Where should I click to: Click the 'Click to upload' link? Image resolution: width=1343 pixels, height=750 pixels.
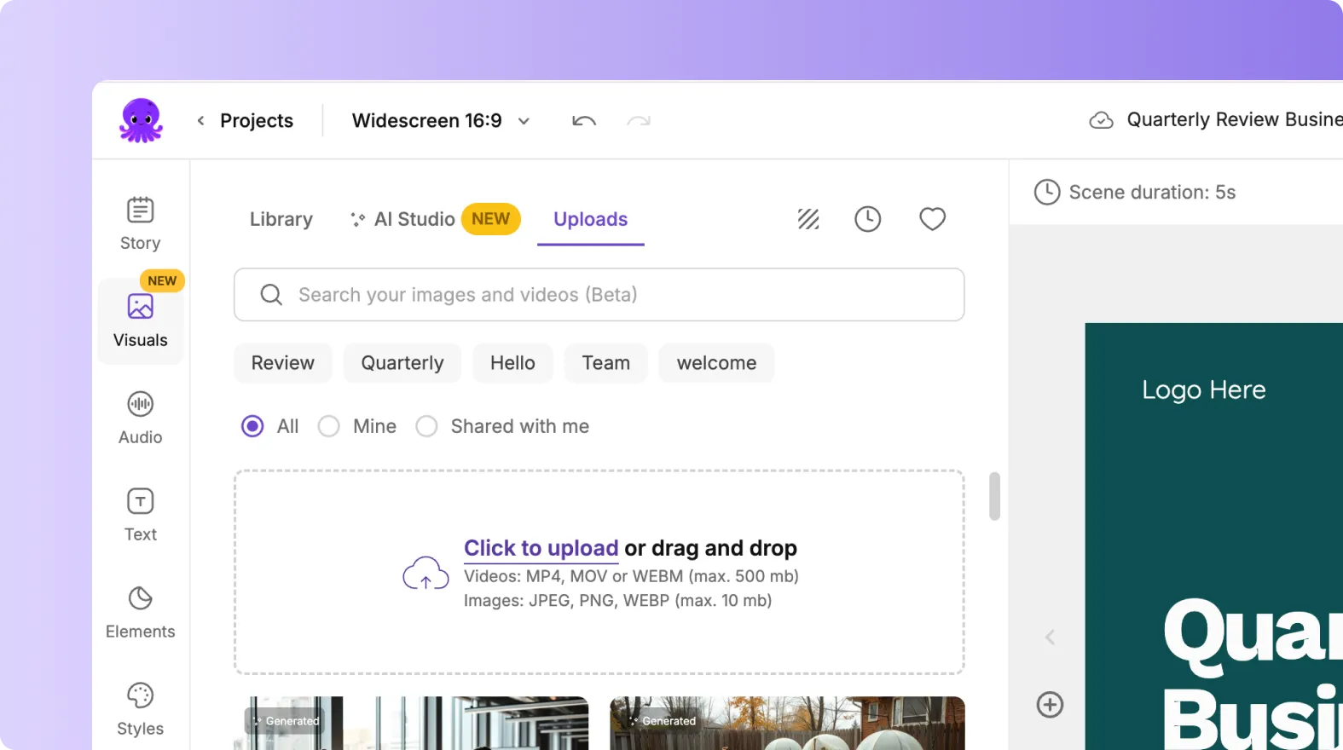(x=541, y=548)
